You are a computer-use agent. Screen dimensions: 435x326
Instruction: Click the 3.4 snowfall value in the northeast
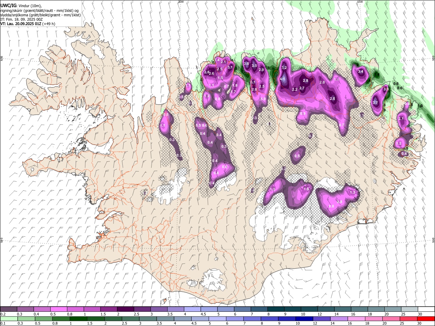point(361,72)
